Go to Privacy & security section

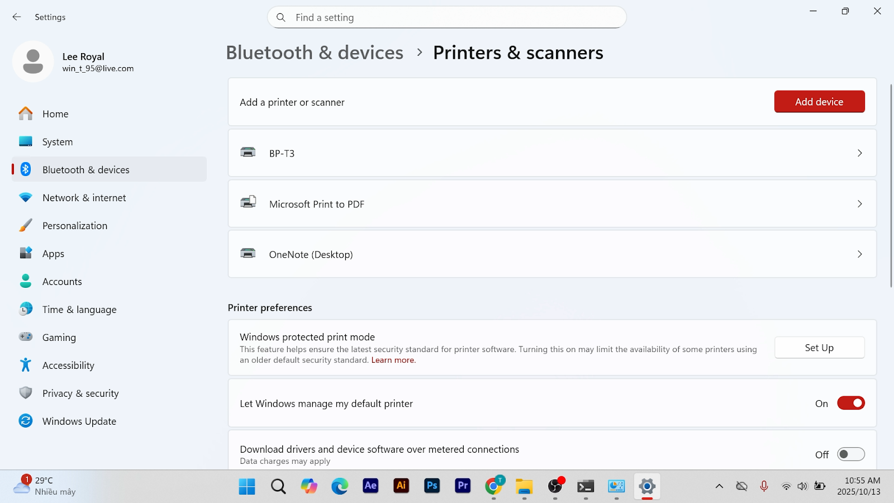[x=80, y=393]
